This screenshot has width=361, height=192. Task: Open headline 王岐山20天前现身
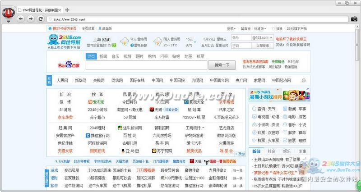(277, 160)
